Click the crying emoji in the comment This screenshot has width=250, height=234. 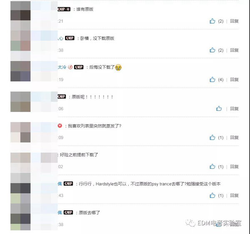[x=118, y=67]
